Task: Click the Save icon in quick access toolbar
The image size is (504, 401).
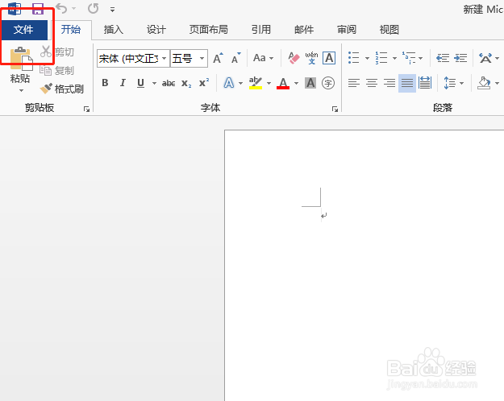Action: click(38, 9)
